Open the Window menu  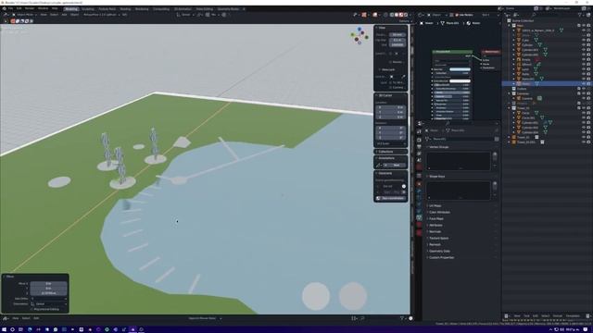(44, 8)
